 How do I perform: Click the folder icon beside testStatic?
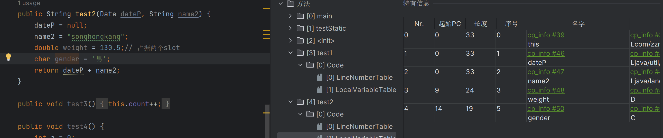pyautogui.click(x=300, y=28)
